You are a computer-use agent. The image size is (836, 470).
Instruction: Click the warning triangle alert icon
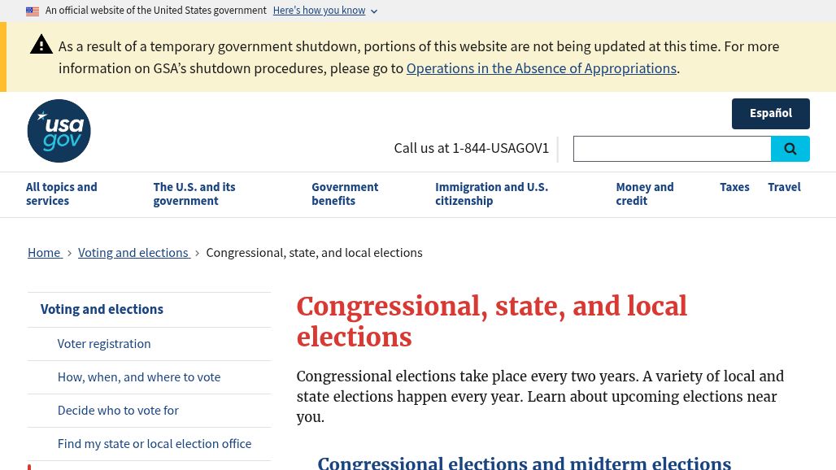41,46
